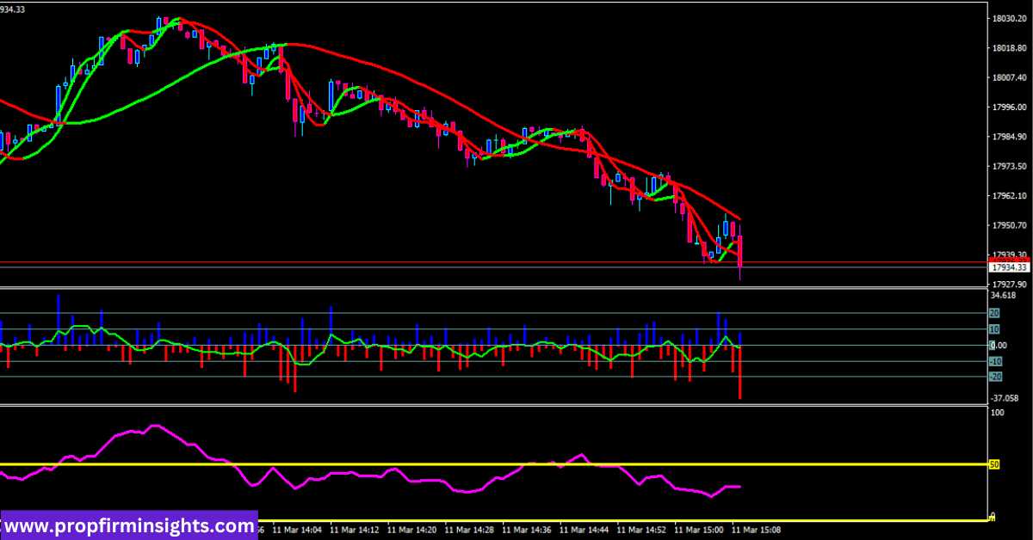Click the 17984.90 price axis label
The width and height of the screenshot is (1033, 540).
1010,137
